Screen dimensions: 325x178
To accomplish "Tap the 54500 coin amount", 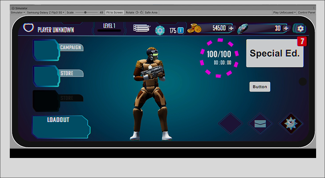I will pos(219,28).
